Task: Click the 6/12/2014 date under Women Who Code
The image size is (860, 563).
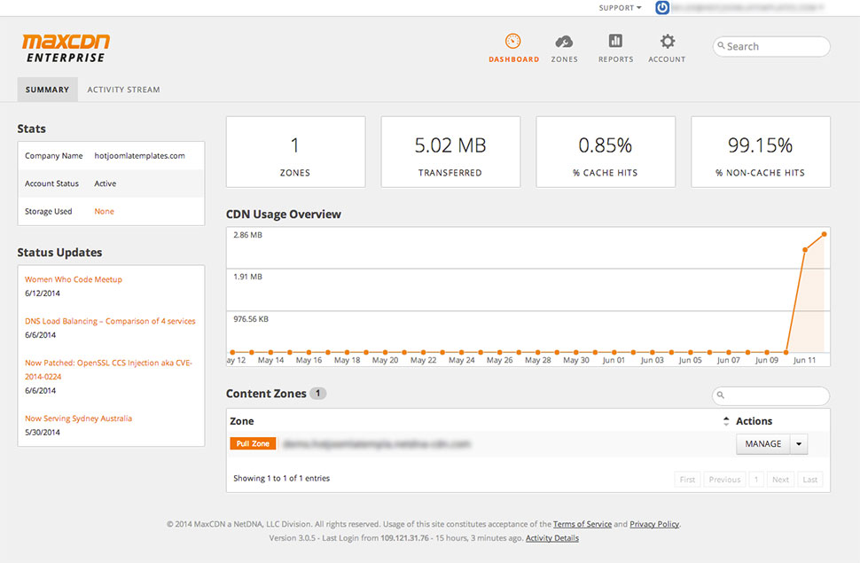Action: (43, 293)
